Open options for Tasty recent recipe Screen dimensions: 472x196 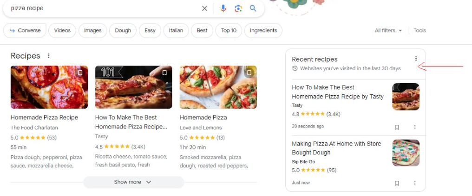415,127
